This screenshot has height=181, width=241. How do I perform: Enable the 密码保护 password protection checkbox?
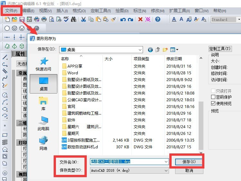click(213, 97)
